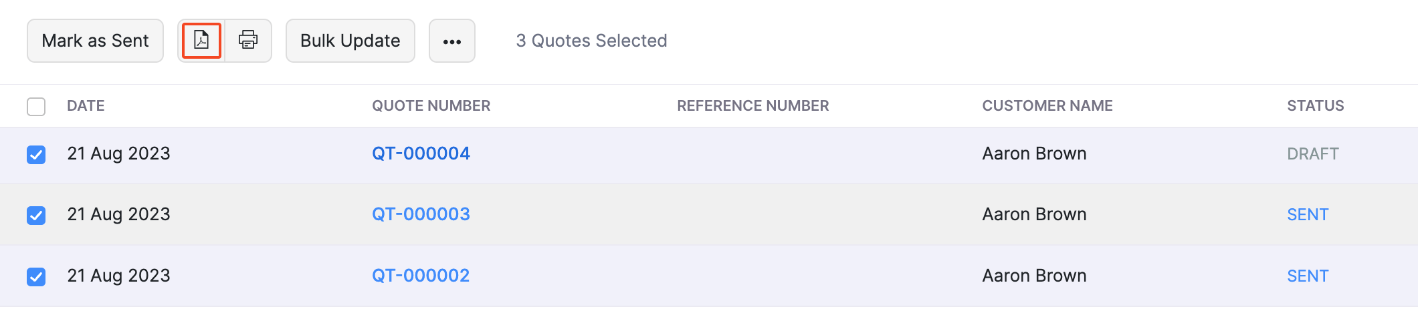
Task: Click the Status column header
Action: click(1315, 105)
